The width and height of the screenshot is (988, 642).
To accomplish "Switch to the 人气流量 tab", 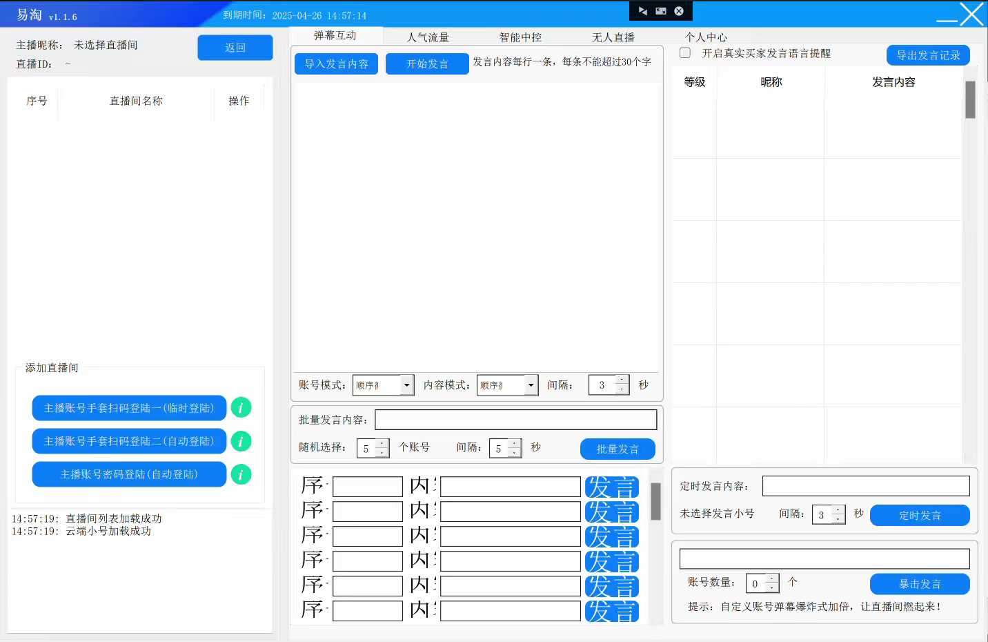I will 428,37.
